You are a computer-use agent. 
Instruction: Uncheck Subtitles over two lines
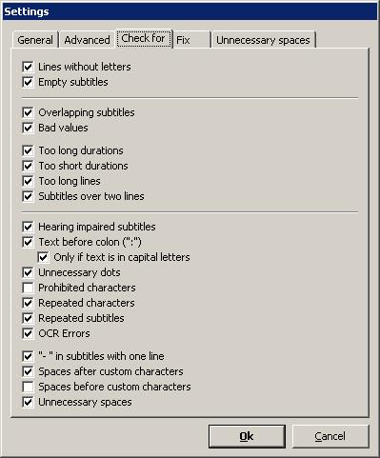tap(28, 196)
